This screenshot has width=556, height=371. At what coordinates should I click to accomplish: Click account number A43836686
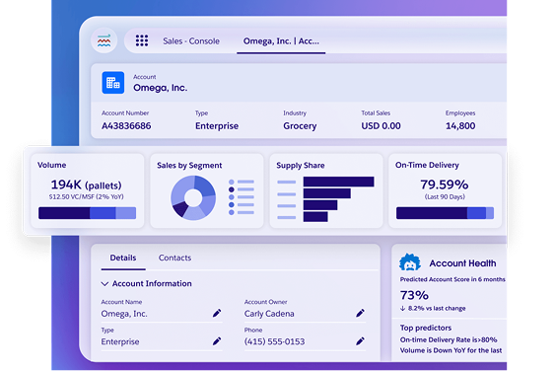(126, 126)
